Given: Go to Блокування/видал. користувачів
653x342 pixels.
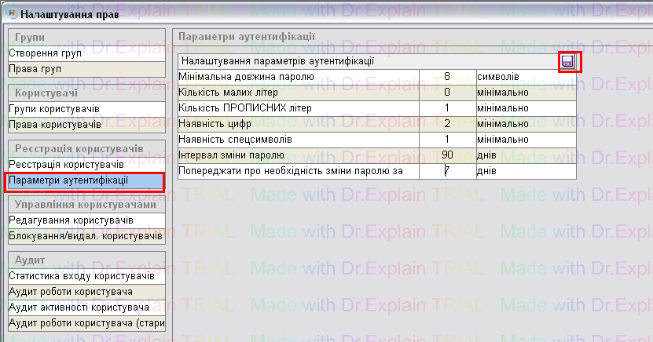Looking at the screenshot, I should pos(85,235).
